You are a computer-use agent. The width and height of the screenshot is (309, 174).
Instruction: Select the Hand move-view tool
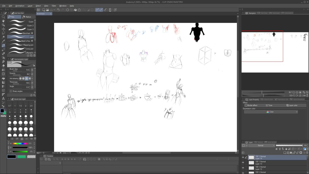tap(3, 21)
